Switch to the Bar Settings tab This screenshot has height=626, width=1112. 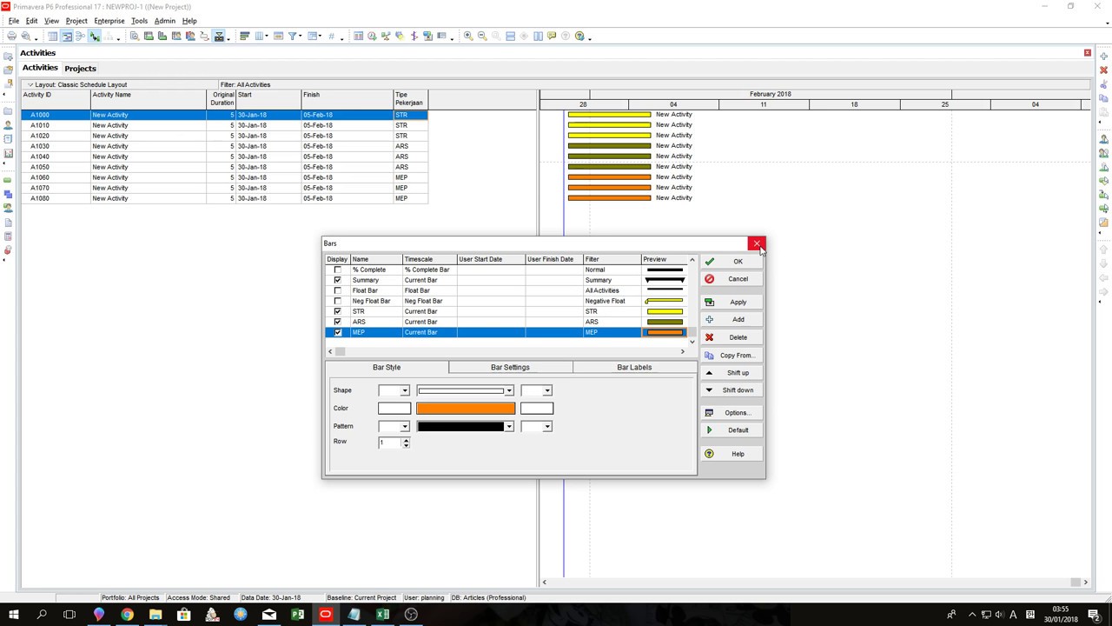(510, 368)
